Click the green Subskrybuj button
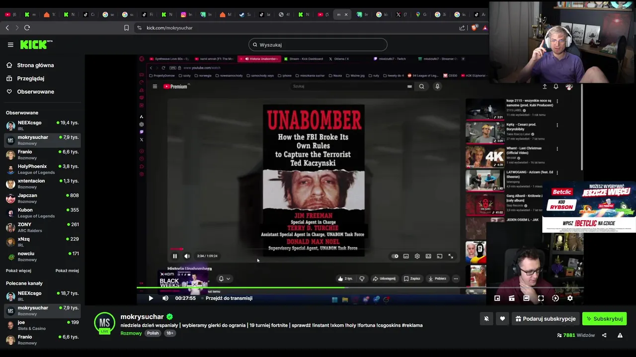 (604, 319)
